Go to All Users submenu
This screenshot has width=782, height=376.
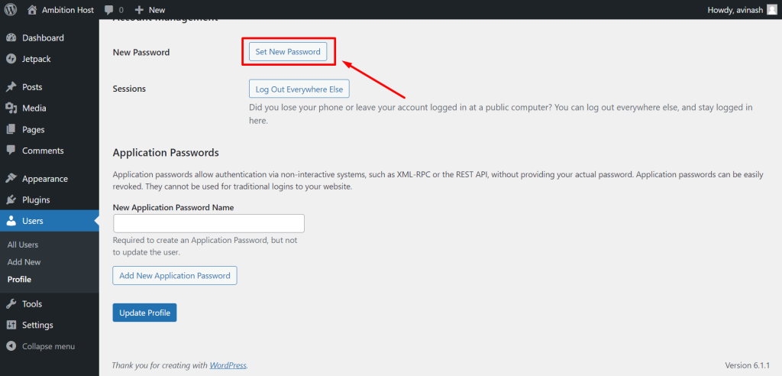23,245
